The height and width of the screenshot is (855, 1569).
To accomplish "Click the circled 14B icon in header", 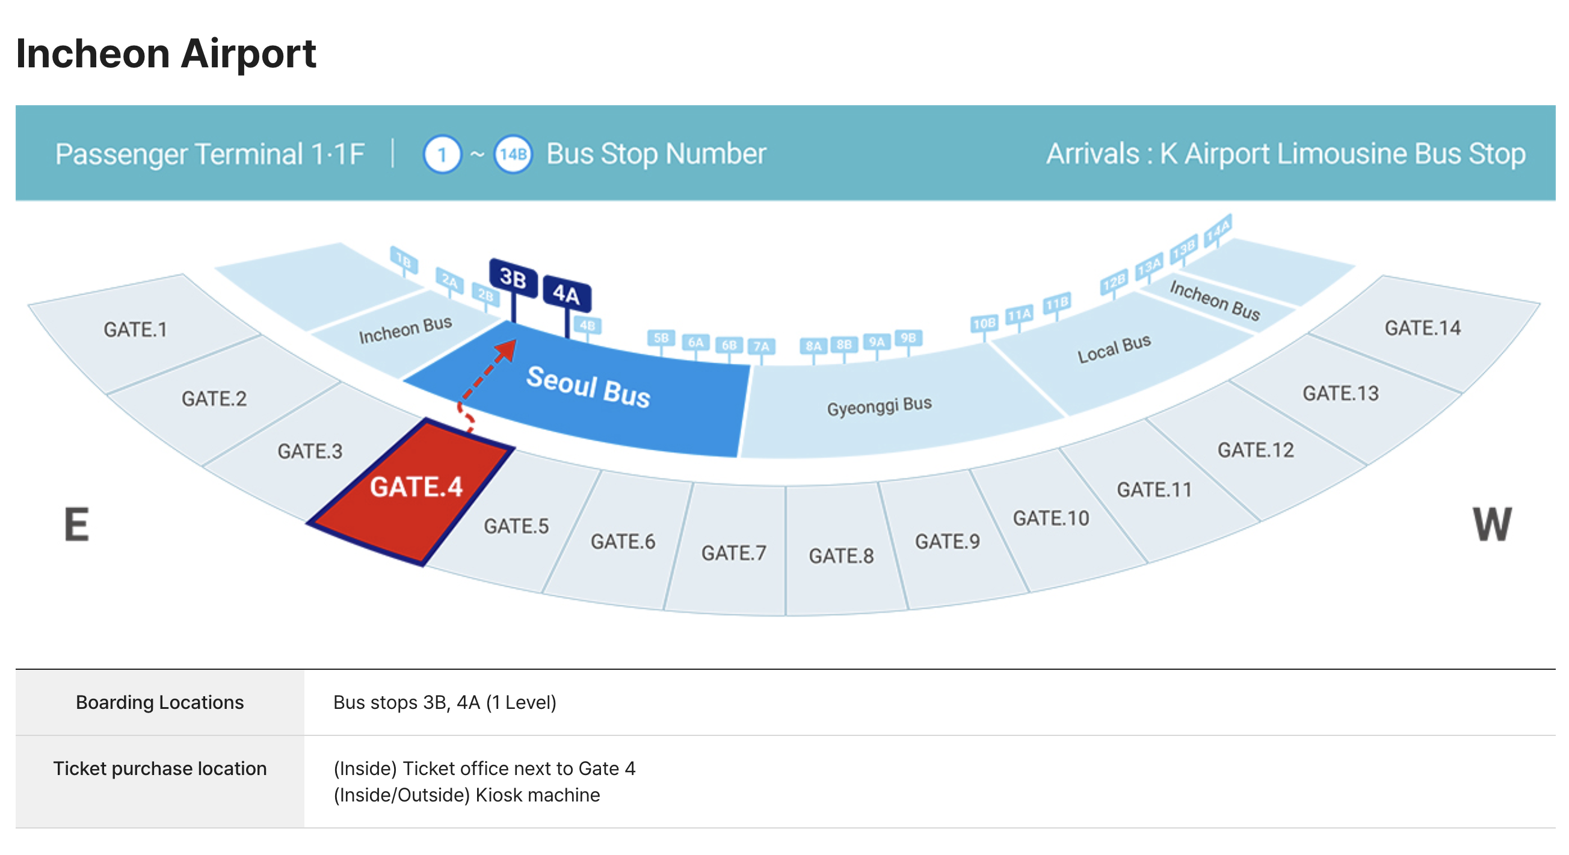I will tap(513, 155).
